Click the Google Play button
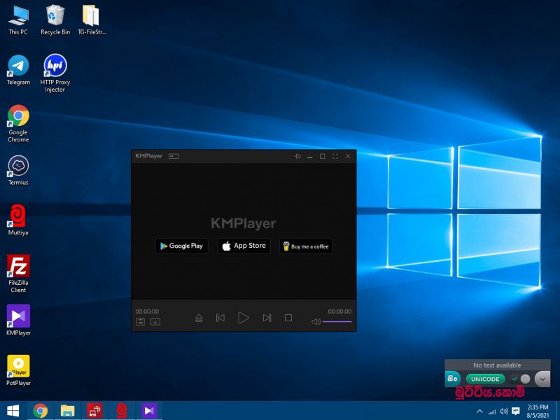This screenshot has height=420, width=560. [x=181, y=246]
